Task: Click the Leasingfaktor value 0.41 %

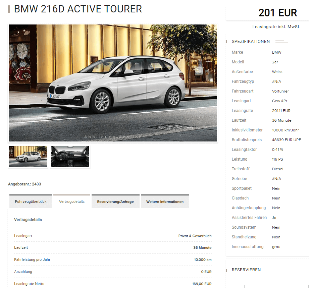Action: coord(277,150)
